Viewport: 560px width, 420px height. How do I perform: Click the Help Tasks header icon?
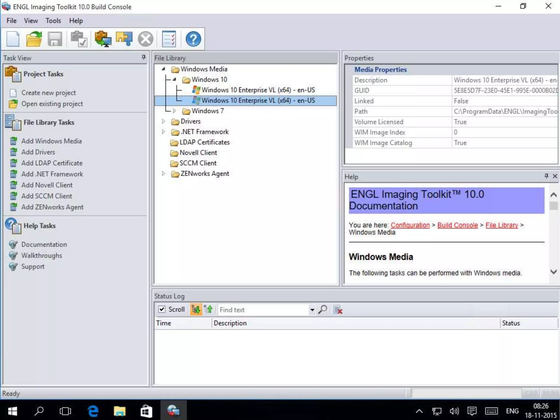point(13,226)
